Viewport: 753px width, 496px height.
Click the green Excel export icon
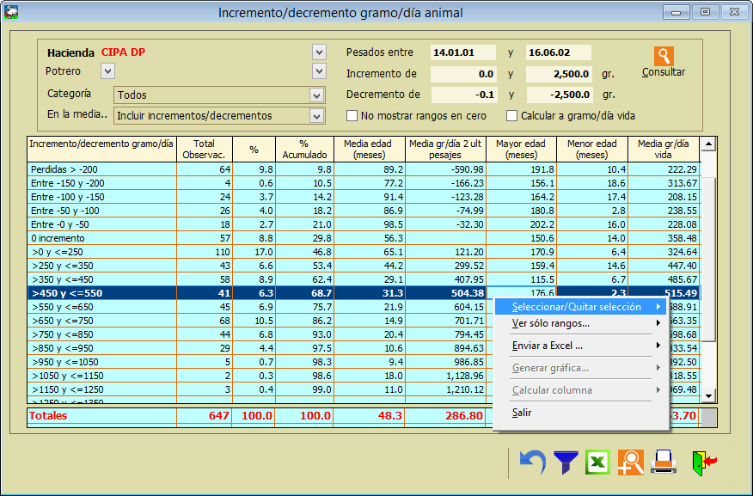point(597,462)
